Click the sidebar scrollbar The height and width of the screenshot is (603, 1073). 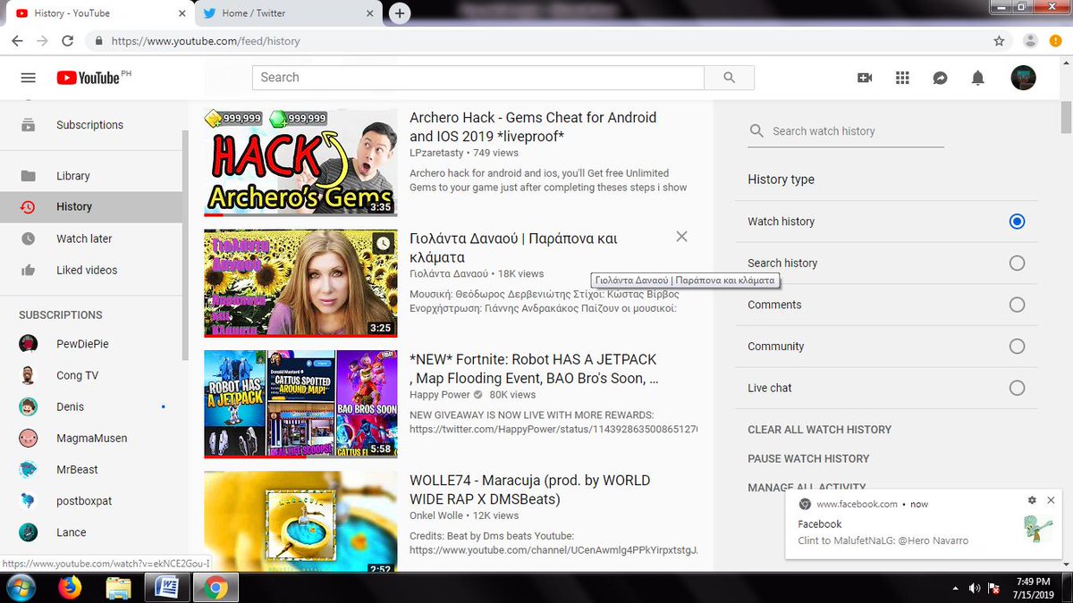click(186, 246)
